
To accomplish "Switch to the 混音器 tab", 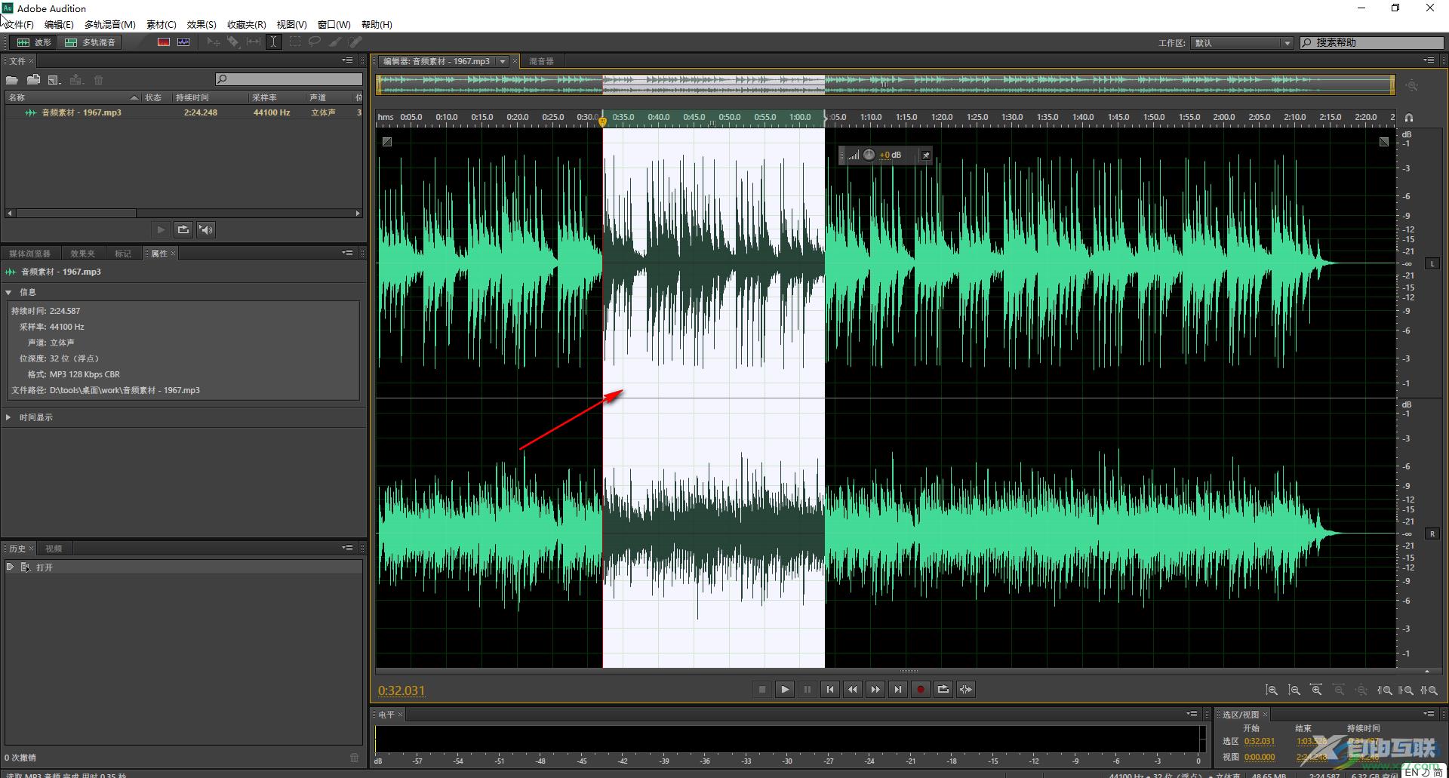I will click(541, 61).
